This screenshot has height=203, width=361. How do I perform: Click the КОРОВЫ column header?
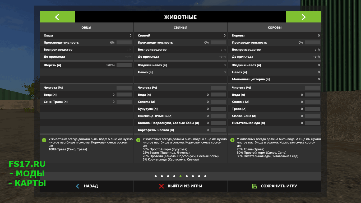(x=275, y=27)
